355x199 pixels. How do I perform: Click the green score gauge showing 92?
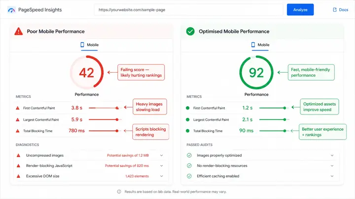[x=256, y=72]
